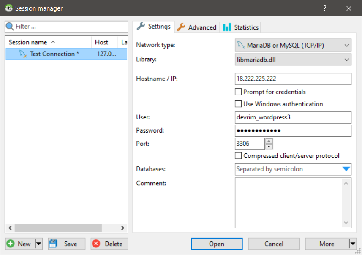Sort sessions by Host column
The image size is (362, 255).
click(x=105, y=42)
